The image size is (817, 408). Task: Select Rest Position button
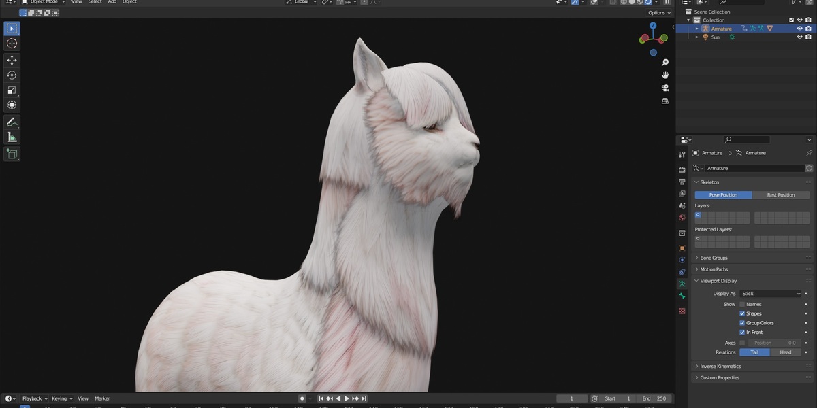click(x=781, y=195)
